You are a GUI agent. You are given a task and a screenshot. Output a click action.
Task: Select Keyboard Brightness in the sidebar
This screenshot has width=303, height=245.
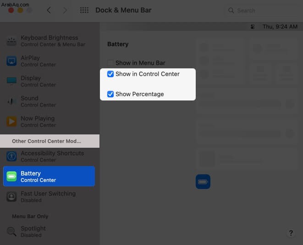(x=50, y=41)
